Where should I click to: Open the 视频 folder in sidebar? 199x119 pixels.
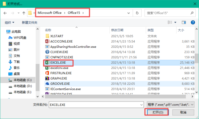pyautogui.click(x=17, y=44)
